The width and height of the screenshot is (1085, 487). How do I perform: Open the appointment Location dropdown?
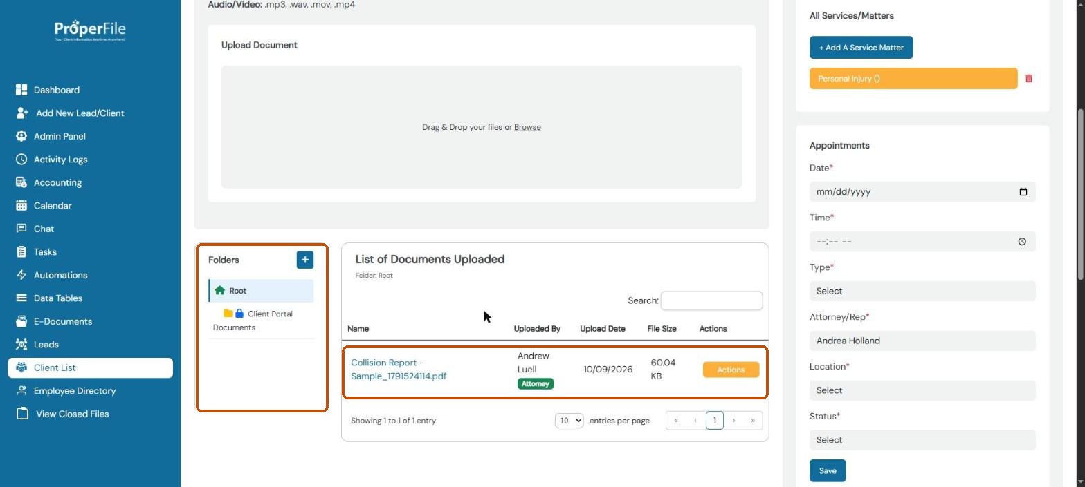[922, 390]
